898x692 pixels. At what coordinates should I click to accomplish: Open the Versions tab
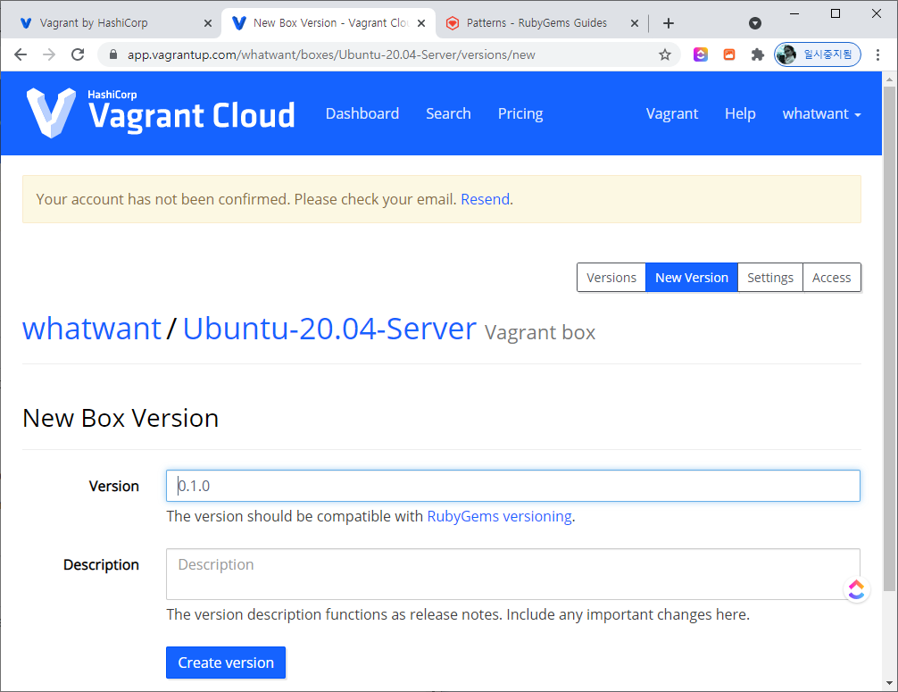point(611,278)
